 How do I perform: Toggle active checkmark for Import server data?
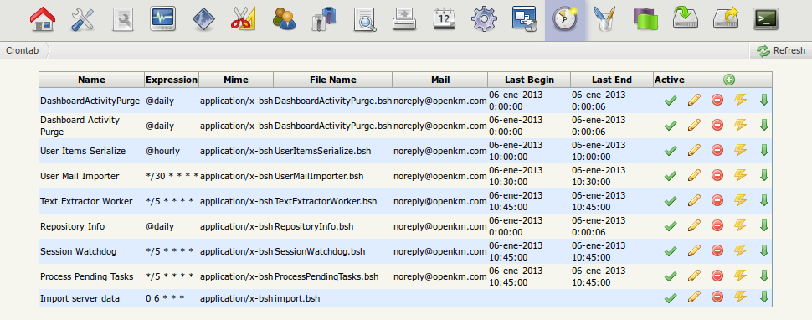(x=670, y=297)
